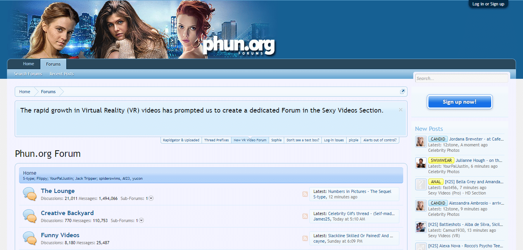Click the ANAL prefix tag

[436, 182]
